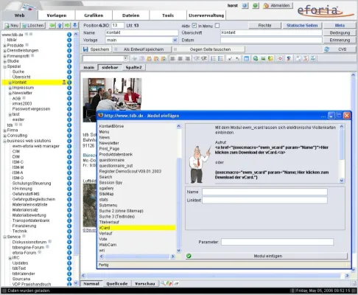
Task: Open the Vorschau preview tab
Action: [x=145, y=283]
